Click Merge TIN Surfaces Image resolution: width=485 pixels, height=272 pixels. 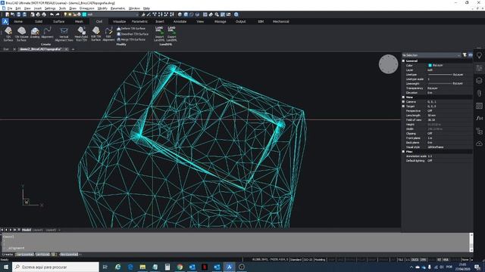[131, 39]
